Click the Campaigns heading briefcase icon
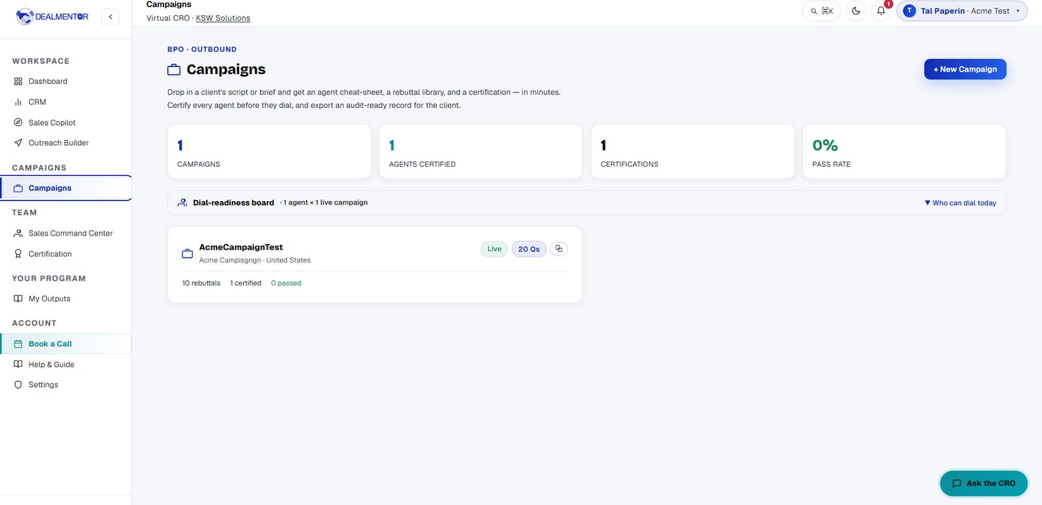 pyautogui.click(x=174, y=70)
